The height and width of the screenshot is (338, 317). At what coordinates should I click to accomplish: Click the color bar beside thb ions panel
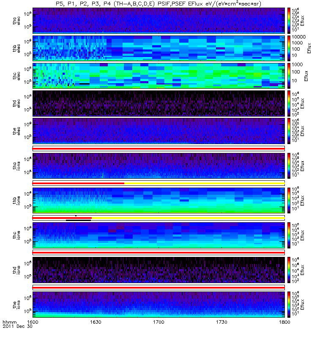pyautogui.click(x=289, y=200)
